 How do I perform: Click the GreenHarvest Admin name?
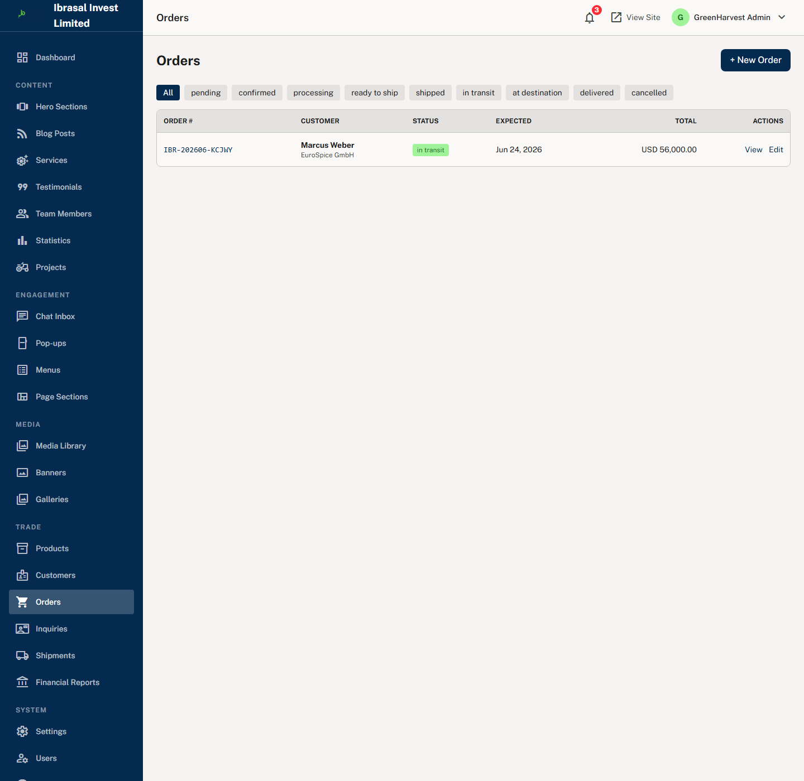point(732,17)
